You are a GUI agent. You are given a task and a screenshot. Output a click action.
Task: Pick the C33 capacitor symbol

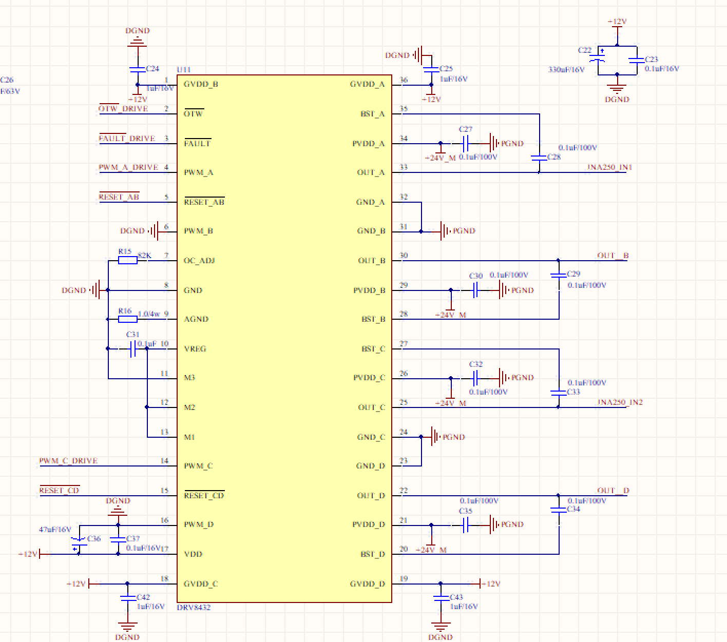pos(559,393)
